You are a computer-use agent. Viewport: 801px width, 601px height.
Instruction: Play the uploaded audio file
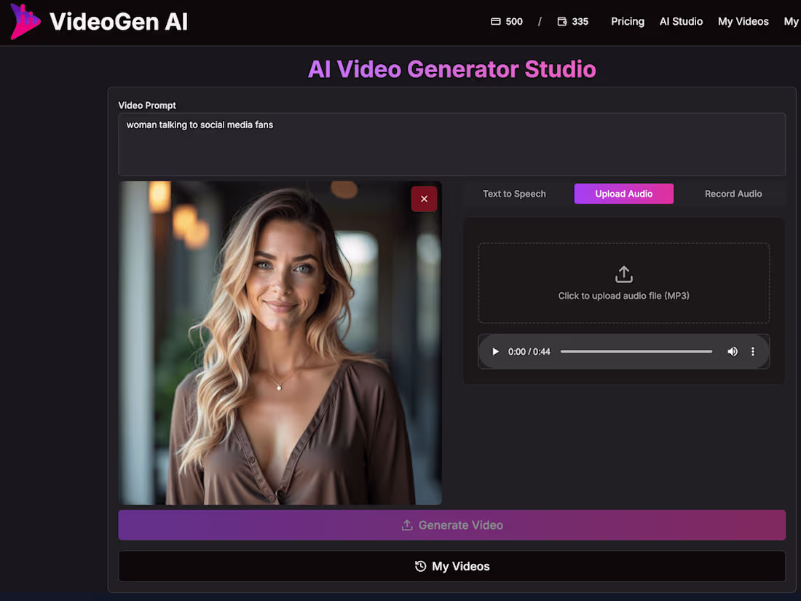tap(494, 351)
